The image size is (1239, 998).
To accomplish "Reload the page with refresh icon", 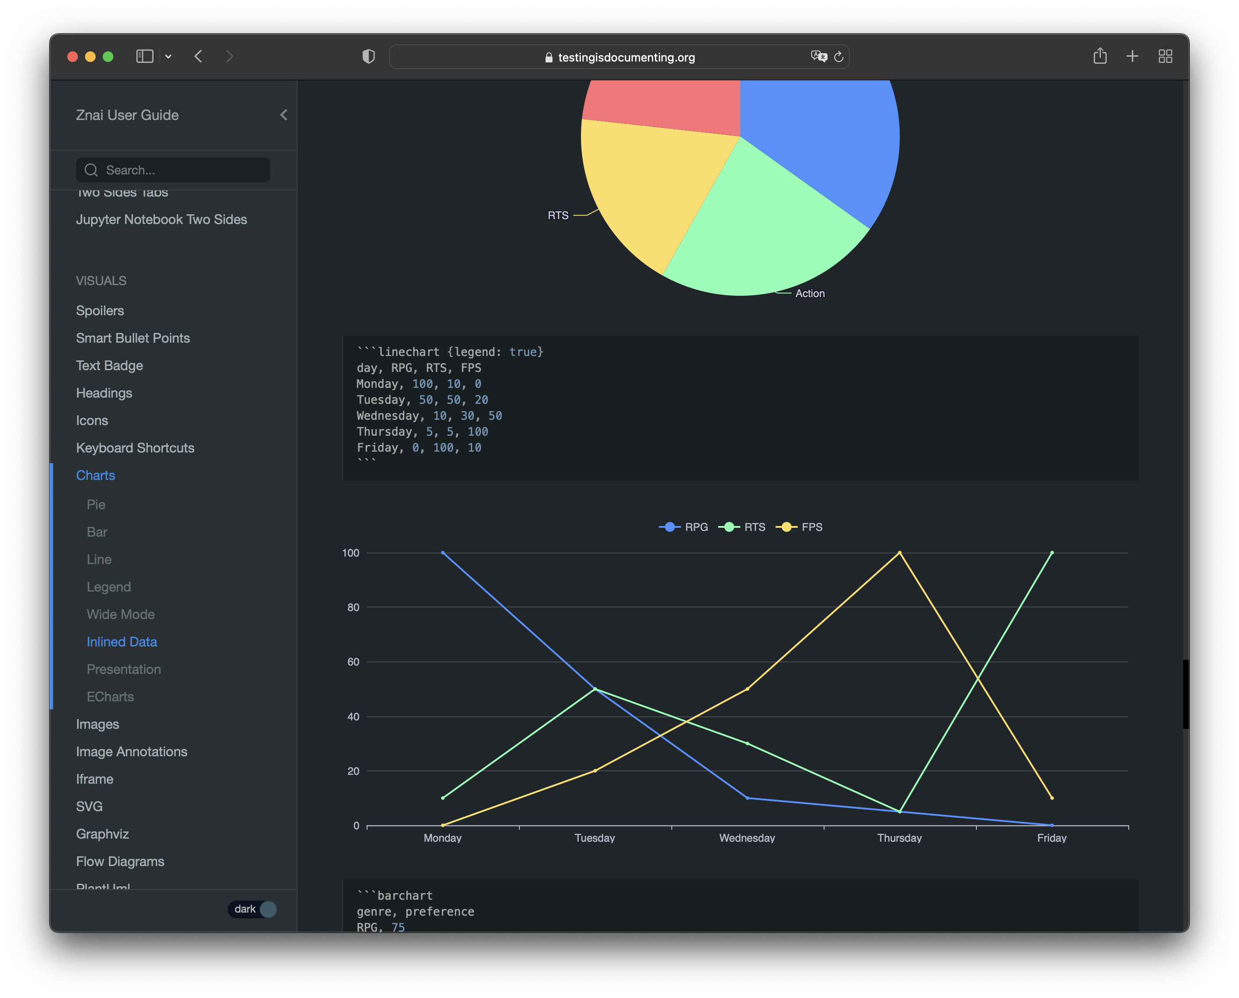I will [x=839, y=56].
